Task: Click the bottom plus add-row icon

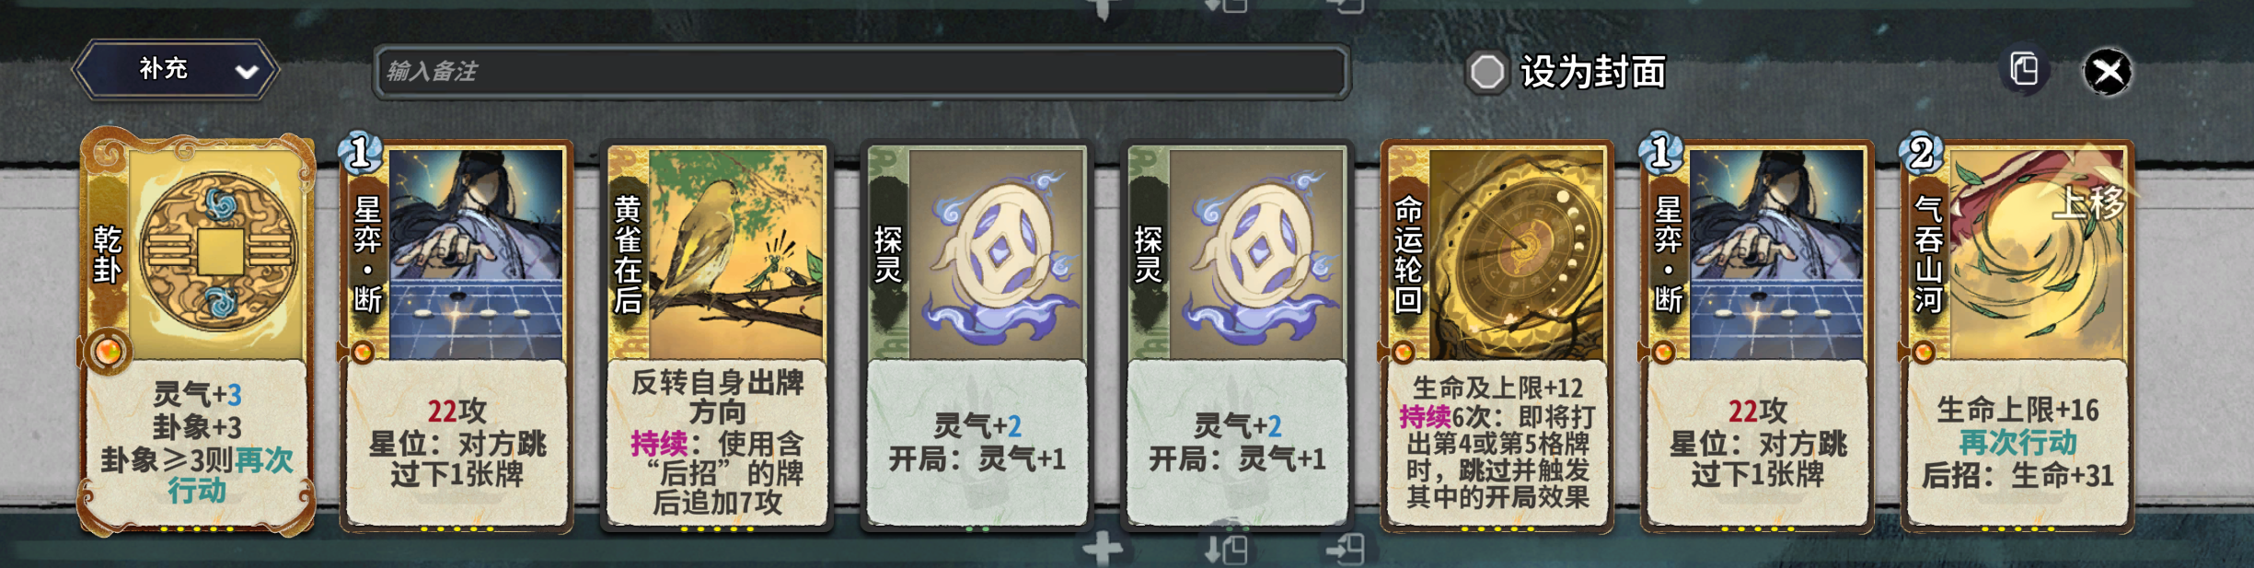Action: [x=1102, y=550]
